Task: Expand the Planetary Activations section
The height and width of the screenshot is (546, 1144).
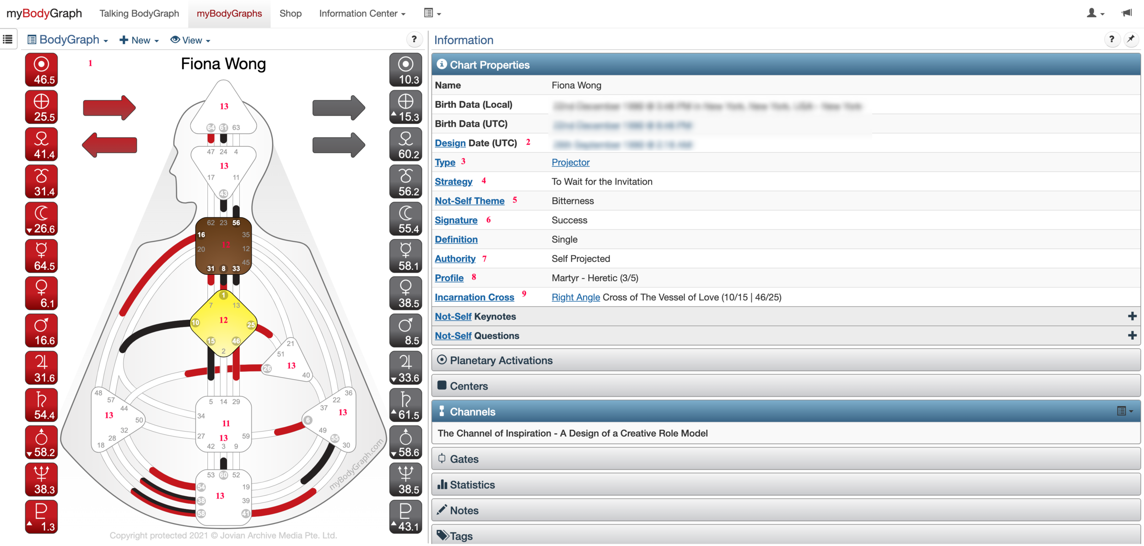Action: pos(785,360)
